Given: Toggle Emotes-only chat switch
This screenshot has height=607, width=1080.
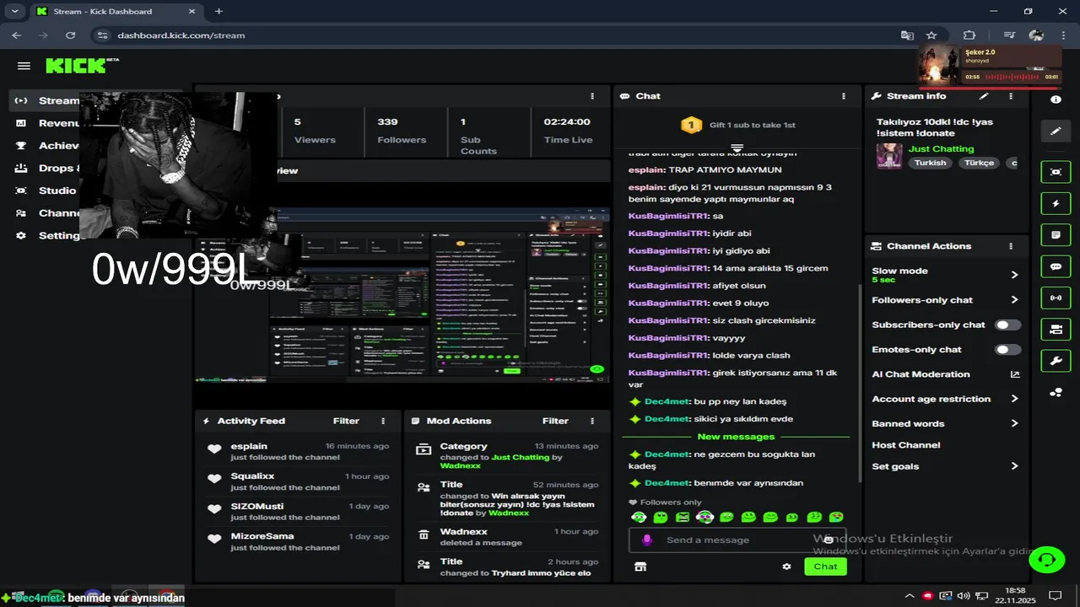Looking at the screenshot, I should 1007,349.
